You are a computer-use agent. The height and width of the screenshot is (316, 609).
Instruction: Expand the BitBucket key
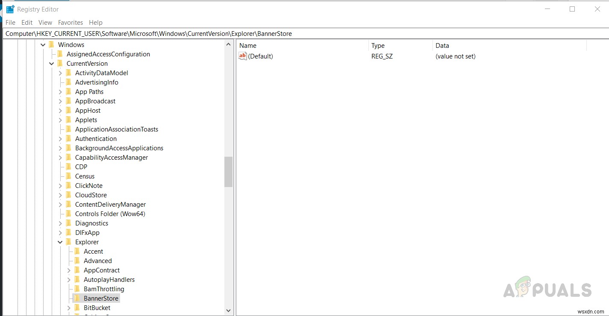pyautogui.click(x=69, y=308)
